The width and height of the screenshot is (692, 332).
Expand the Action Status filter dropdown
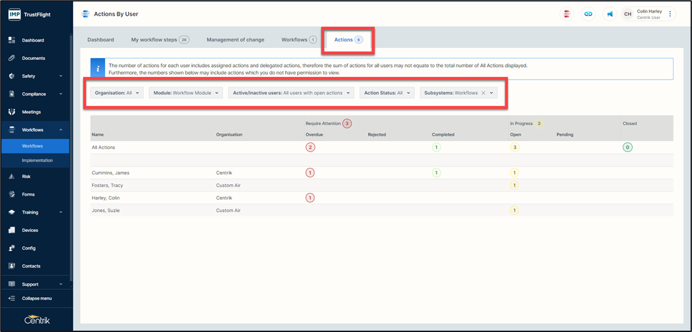point(387,93)
